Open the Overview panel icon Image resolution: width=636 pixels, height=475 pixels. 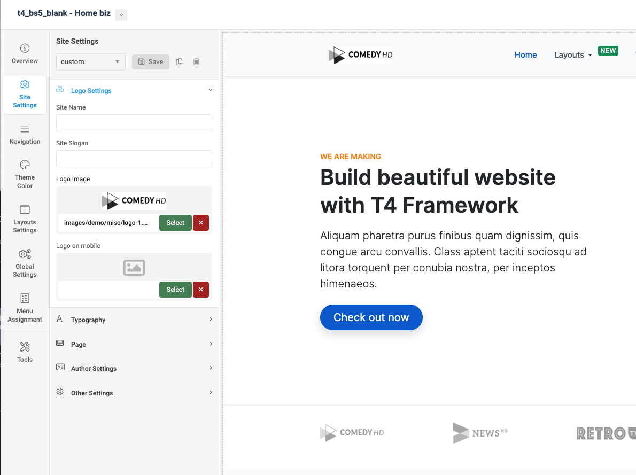tap(25, 48)
